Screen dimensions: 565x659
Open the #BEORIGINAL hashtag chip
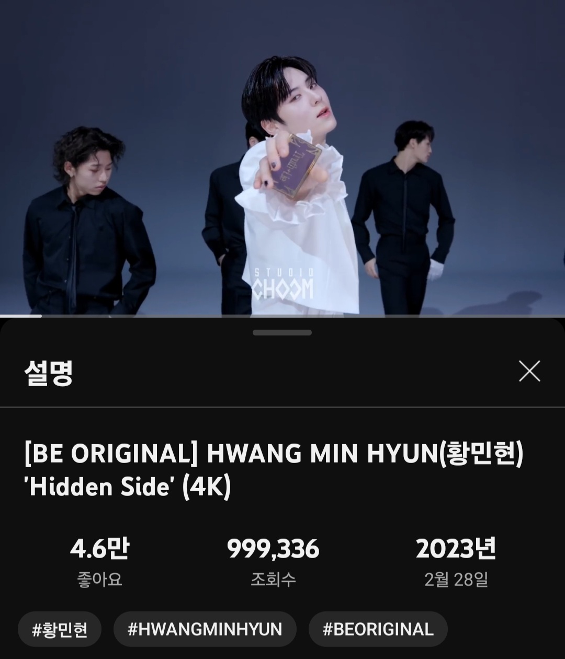point(378,629)
